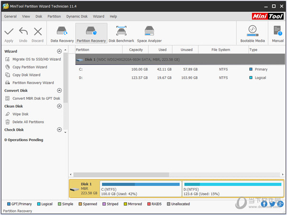The width and height of the screenshot is (287, 215).
Task: Select the C: partition usage bar in disk map
Action: tap(141, 184)
